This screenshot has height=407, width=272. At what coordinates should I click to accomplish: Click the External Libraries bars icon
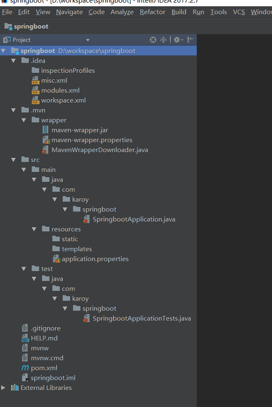pos(14,388)
